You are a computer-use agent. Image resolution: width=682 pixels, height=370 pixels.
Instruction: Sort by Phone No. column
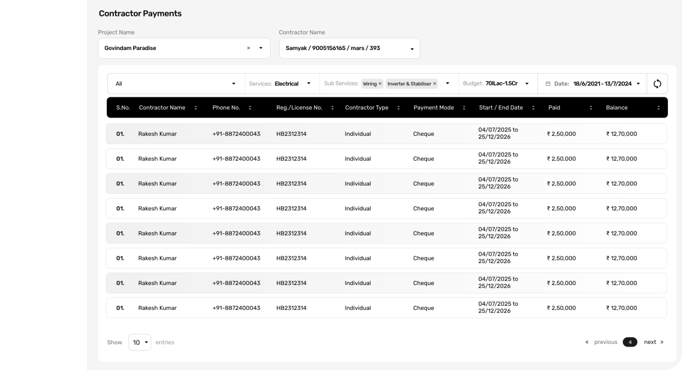[250, 108]
